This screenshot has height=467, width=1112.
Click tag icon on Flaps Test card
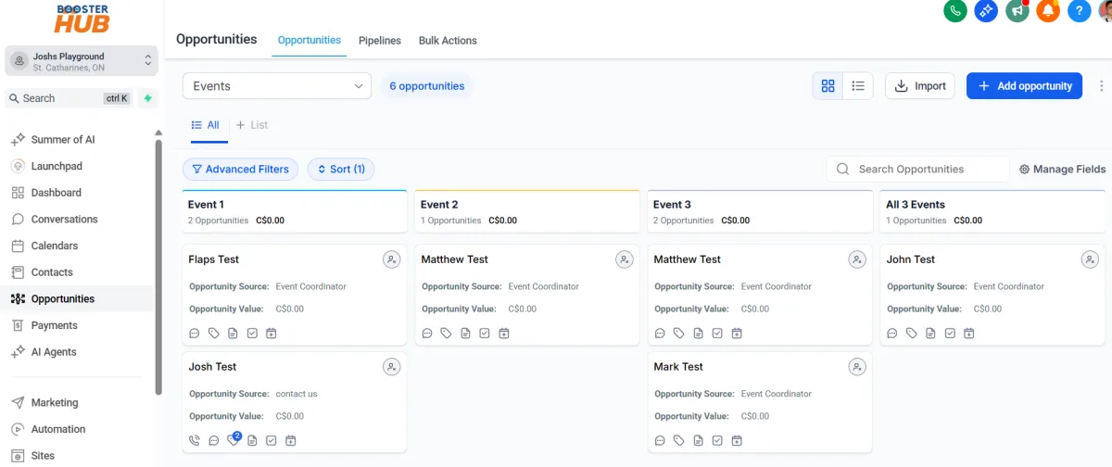[x=213, y=334]
